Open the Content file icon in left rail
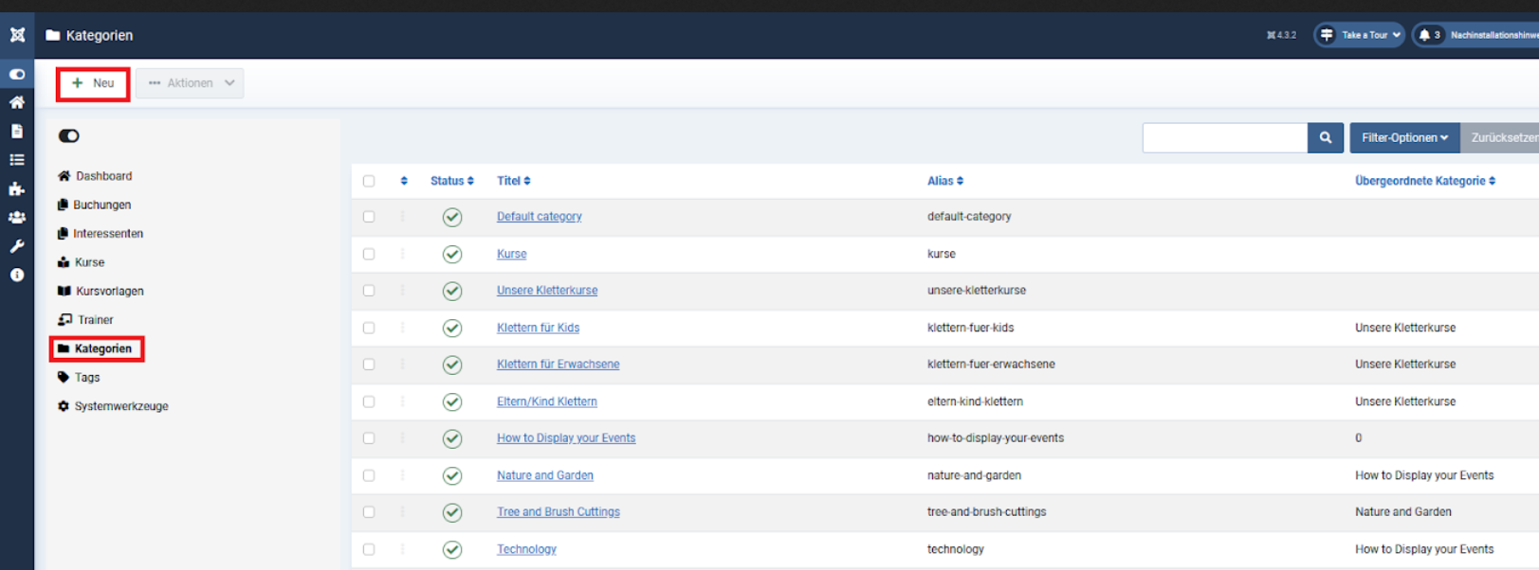Image resolution: width=1539 pixels, height=570 pixels. (17, 132)
